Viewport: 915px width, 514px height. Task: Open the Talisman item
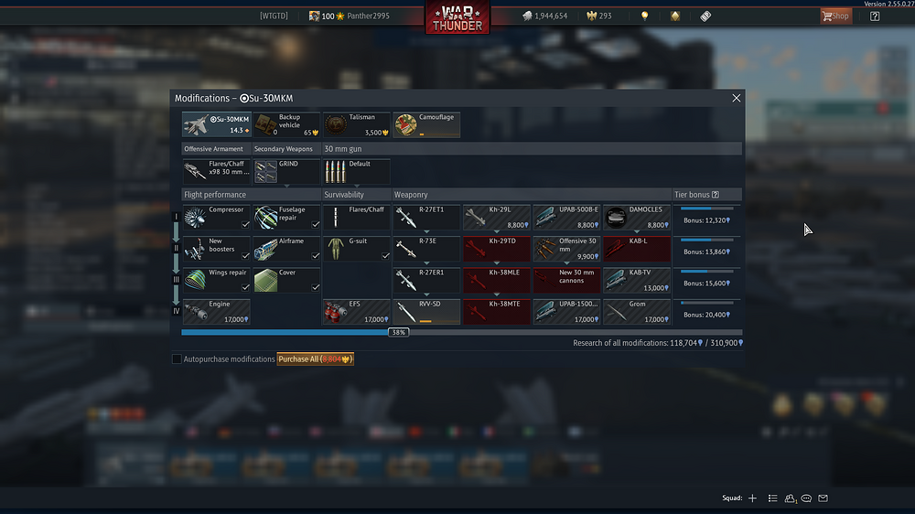(x=357, y=125)
